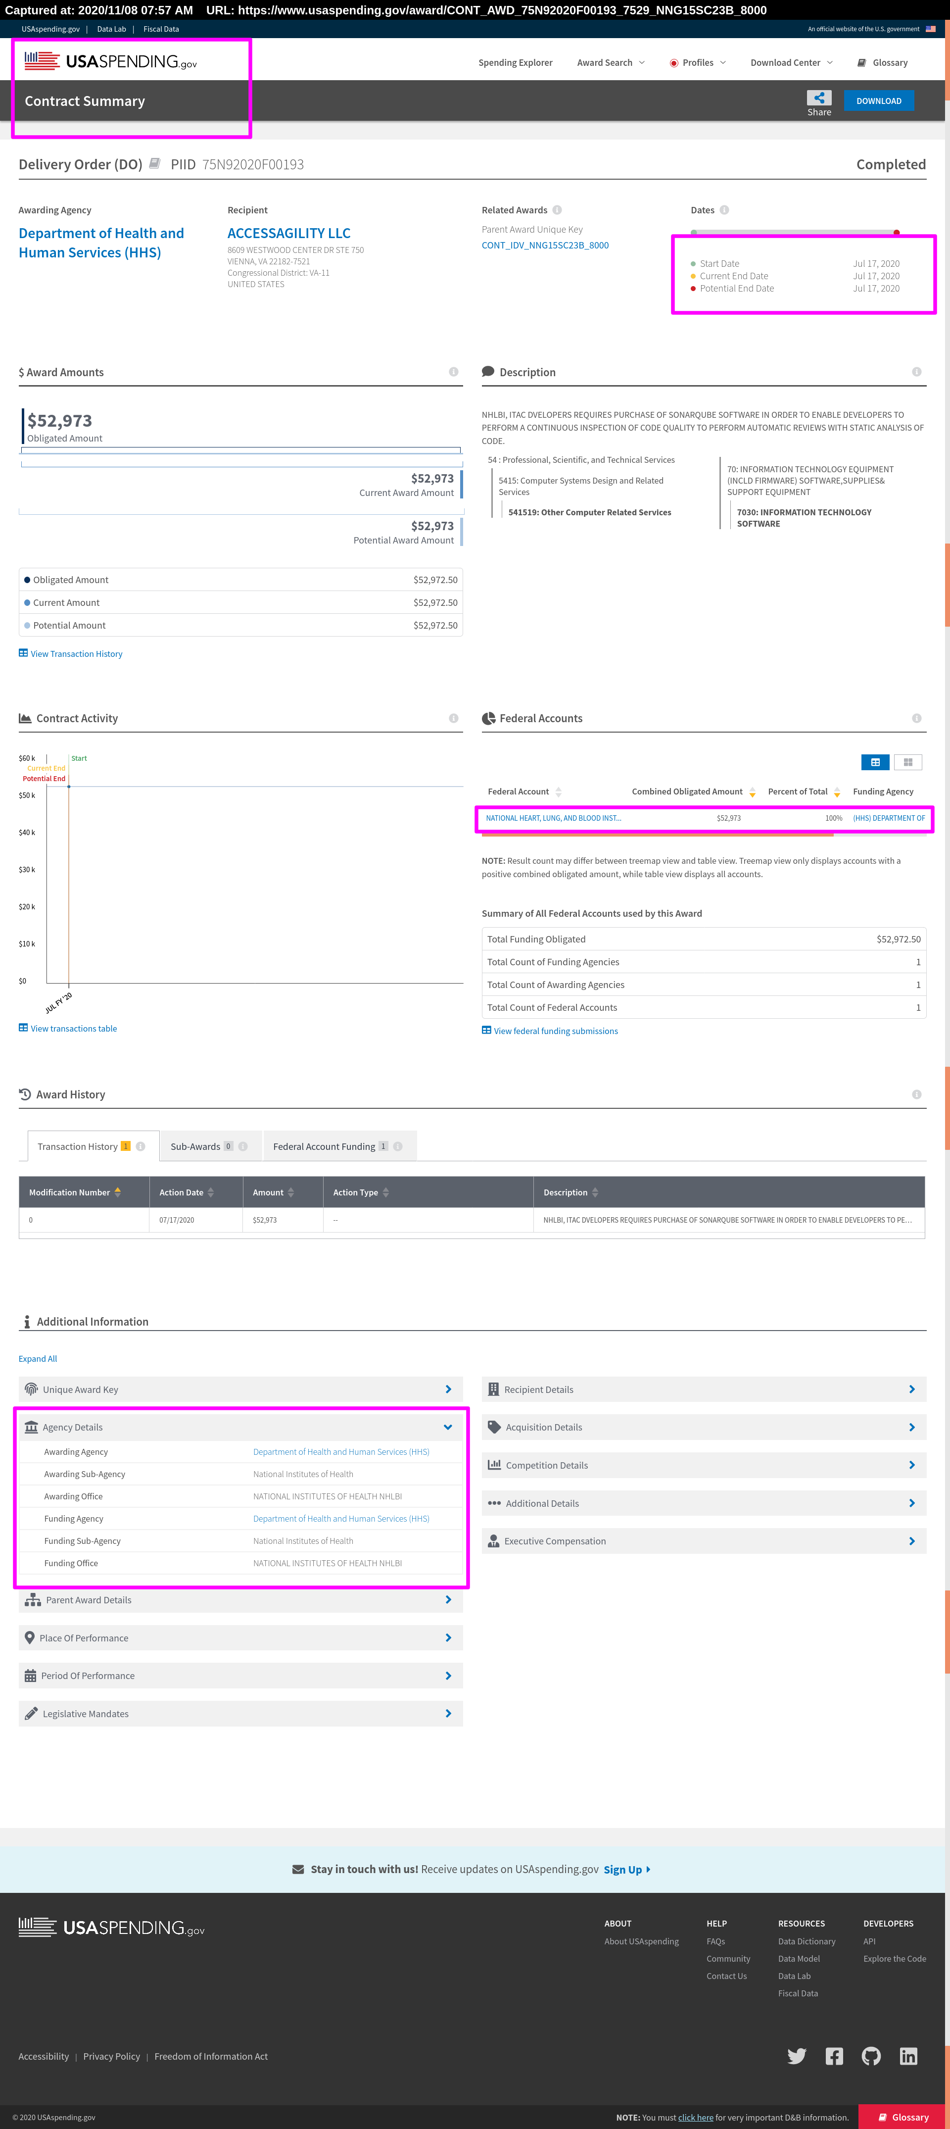Image resolution: width=950 pixels, height=2129 pixels.
Task: Expand Legislative Mandates section
Action: pyautogui.click(x=240, y=1713)
